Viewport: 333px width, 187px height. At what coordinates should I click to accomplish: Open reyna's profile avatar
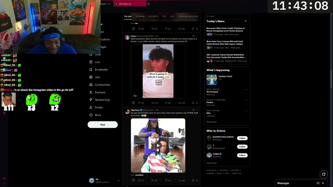pyautogui.click(x=127, y=38)
